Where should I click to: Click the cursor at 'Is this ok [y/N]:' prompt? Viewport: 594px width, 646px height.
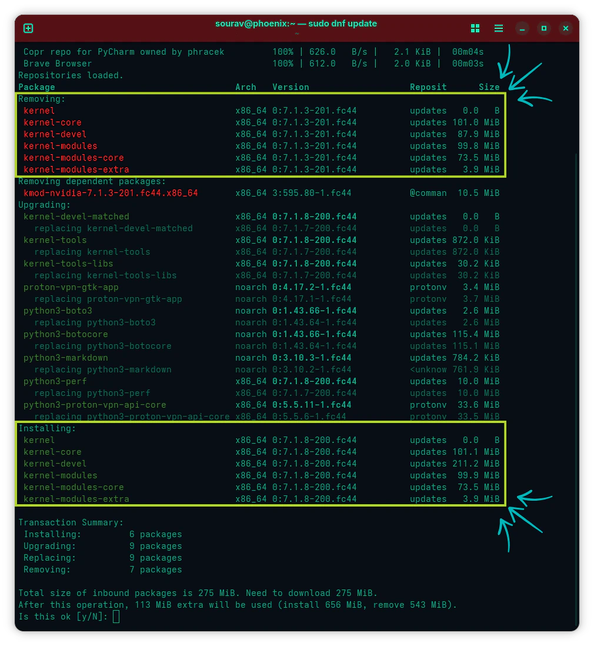coord(116,617)
